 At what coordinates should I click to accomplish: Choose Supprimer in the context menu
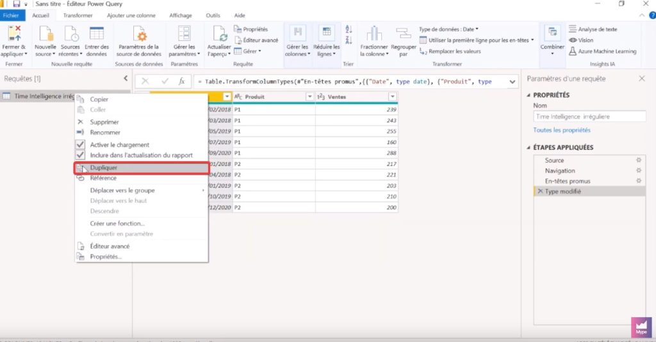(142, 122)
